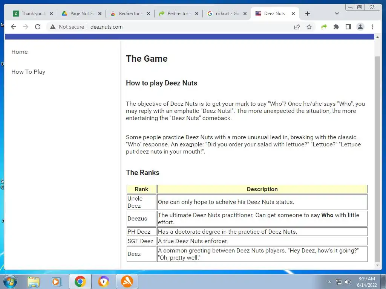Maximize the Chrome window
Viewport: 386px width, 289px height.
(x=360, y=7)
